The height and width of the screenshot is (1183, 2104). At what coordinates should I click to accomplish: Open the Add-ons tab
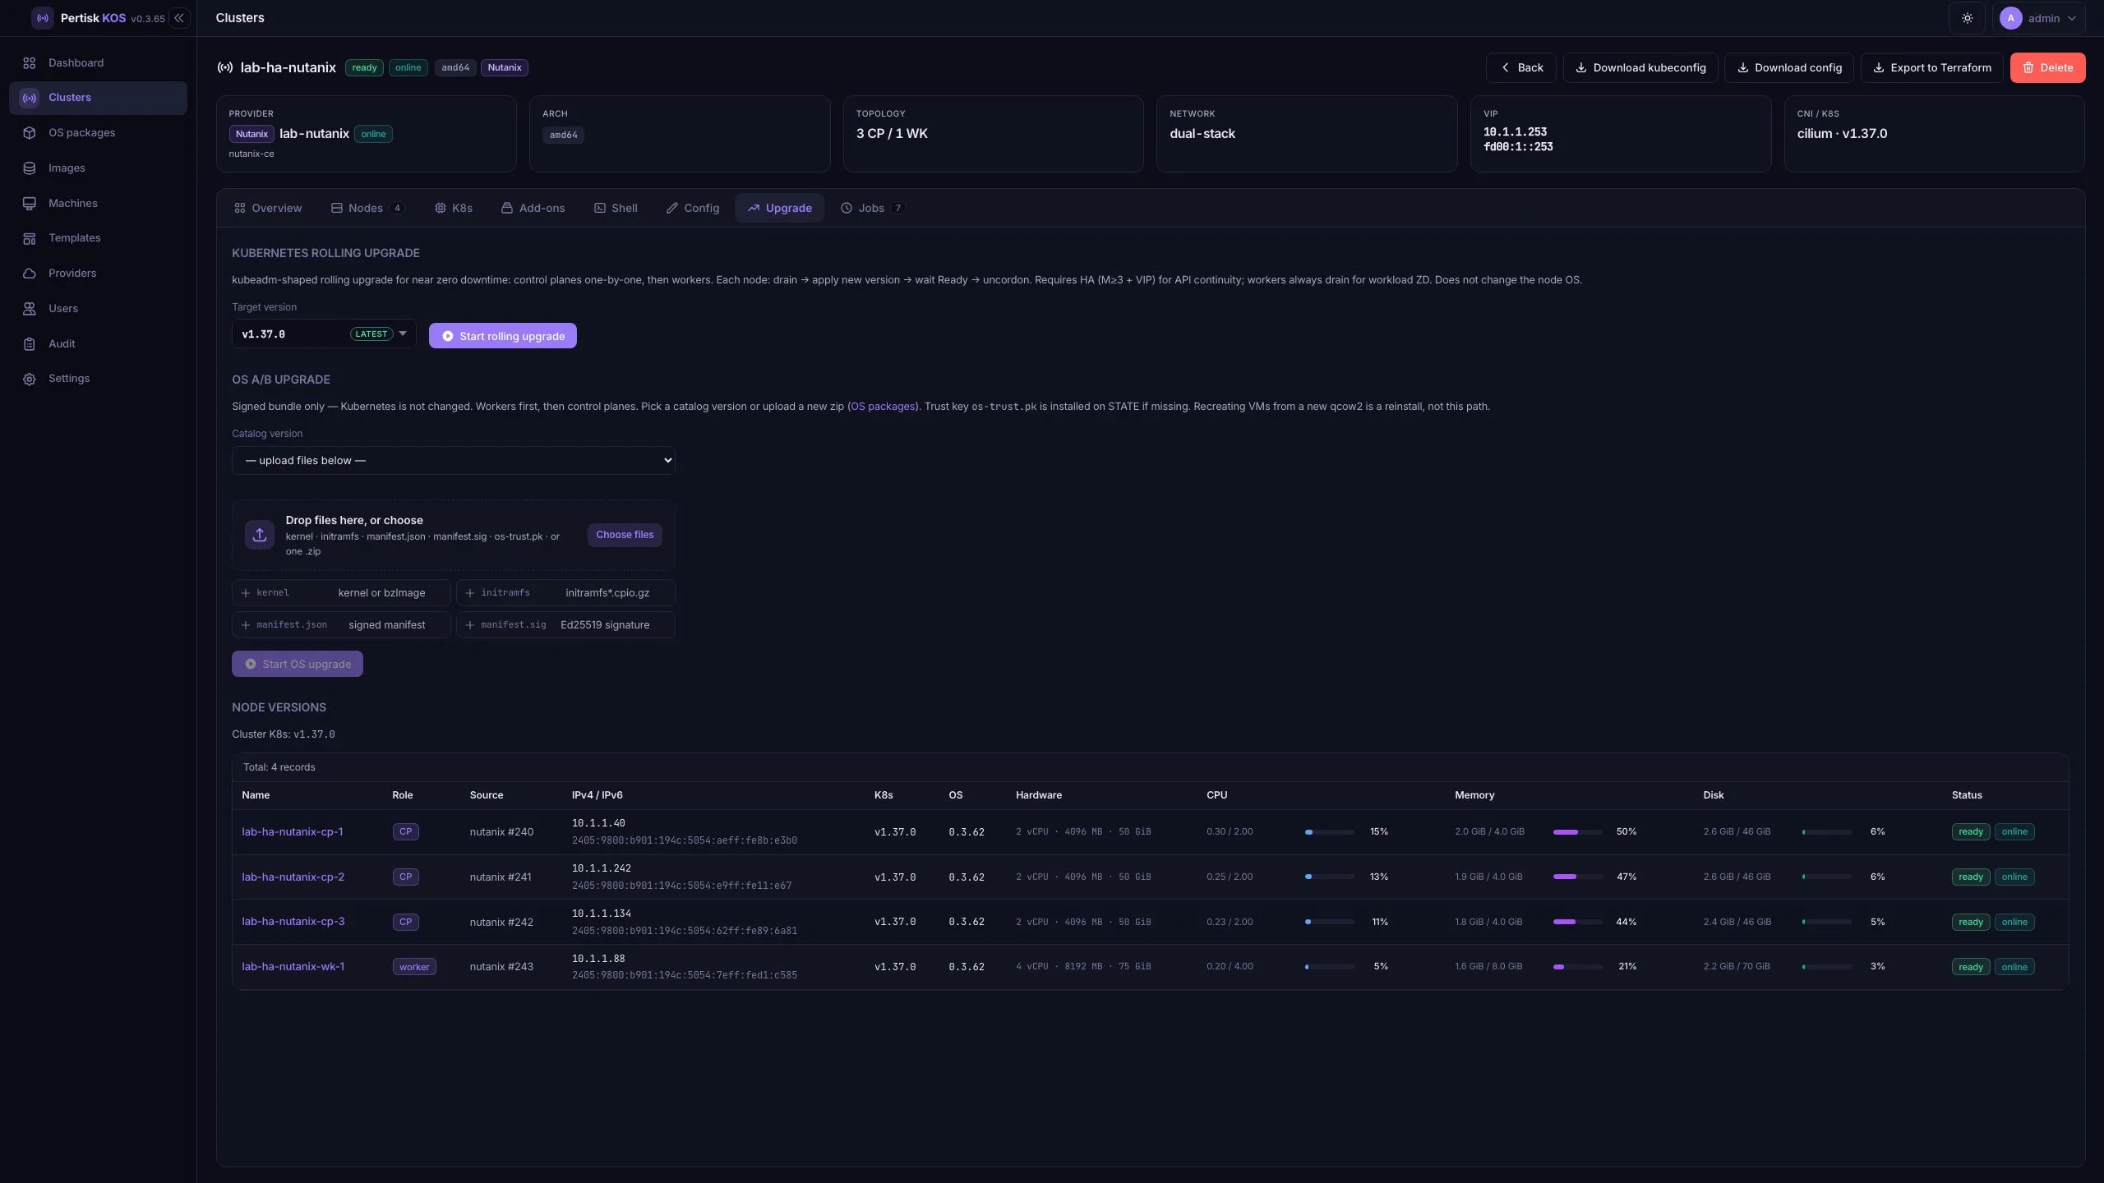pos(533,209)
